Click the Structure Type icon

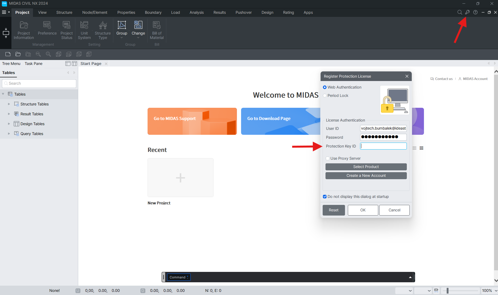[103, 30]
